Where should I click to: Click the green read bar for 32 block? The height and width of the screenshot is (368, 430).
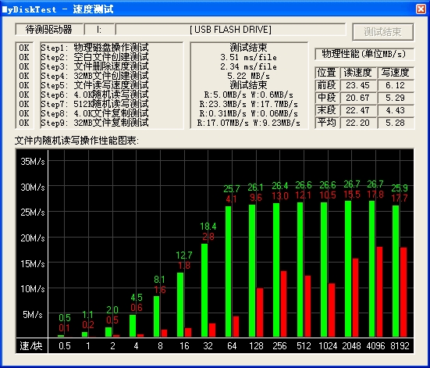click(204, 290)
